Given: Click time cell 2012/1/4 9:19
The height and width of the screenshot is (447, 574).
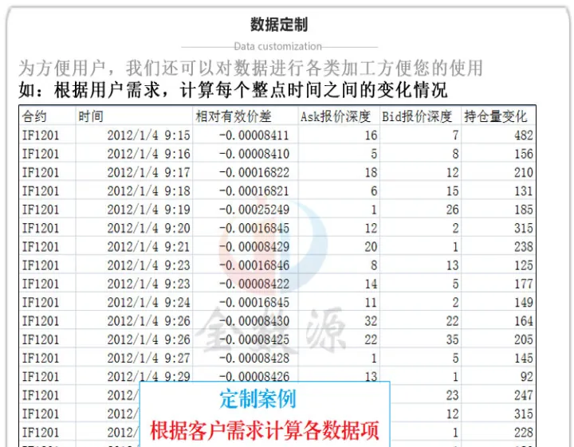Looking at the screenshot, I should click(x=148, y=210).
